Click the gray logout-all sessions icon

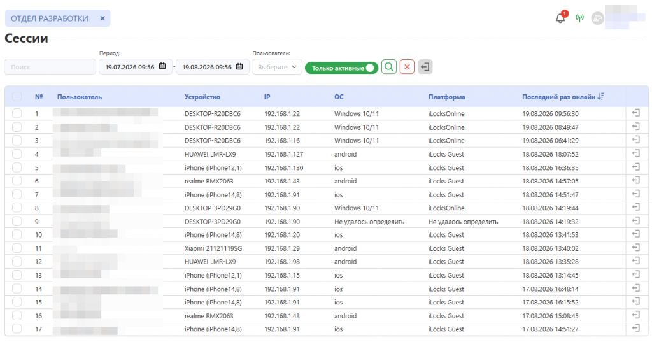pyautogui.click(x=425, y=67)
